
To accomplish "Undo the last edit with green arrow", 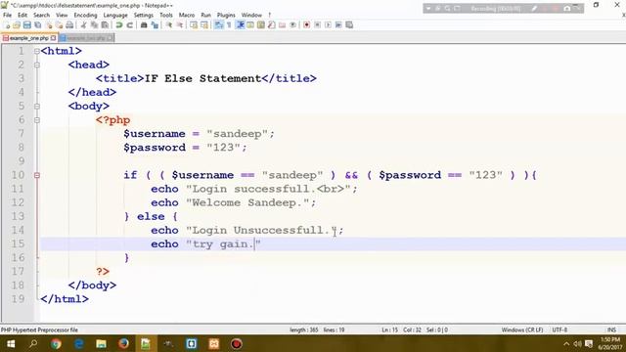I will tap(119, 25).
